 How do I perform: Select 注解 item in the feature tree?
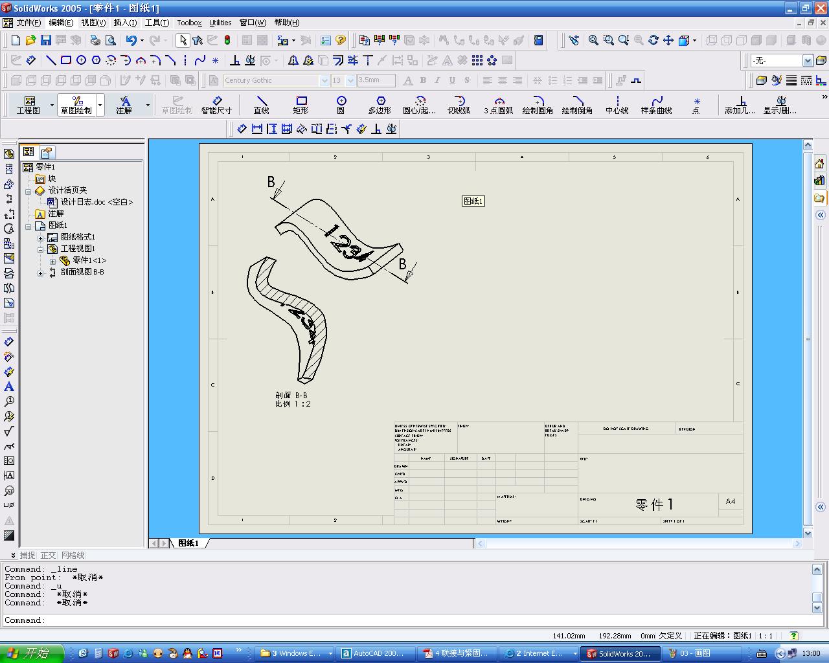[x=56, y=214]
